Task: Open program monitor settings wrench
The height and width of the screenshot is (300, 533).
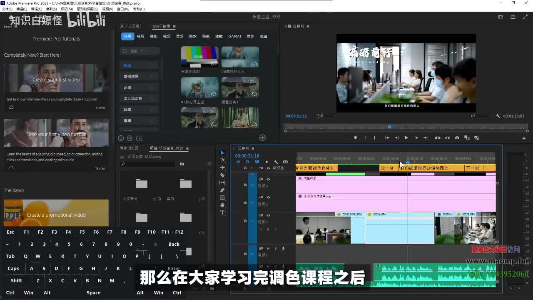Action: [498, 116]
